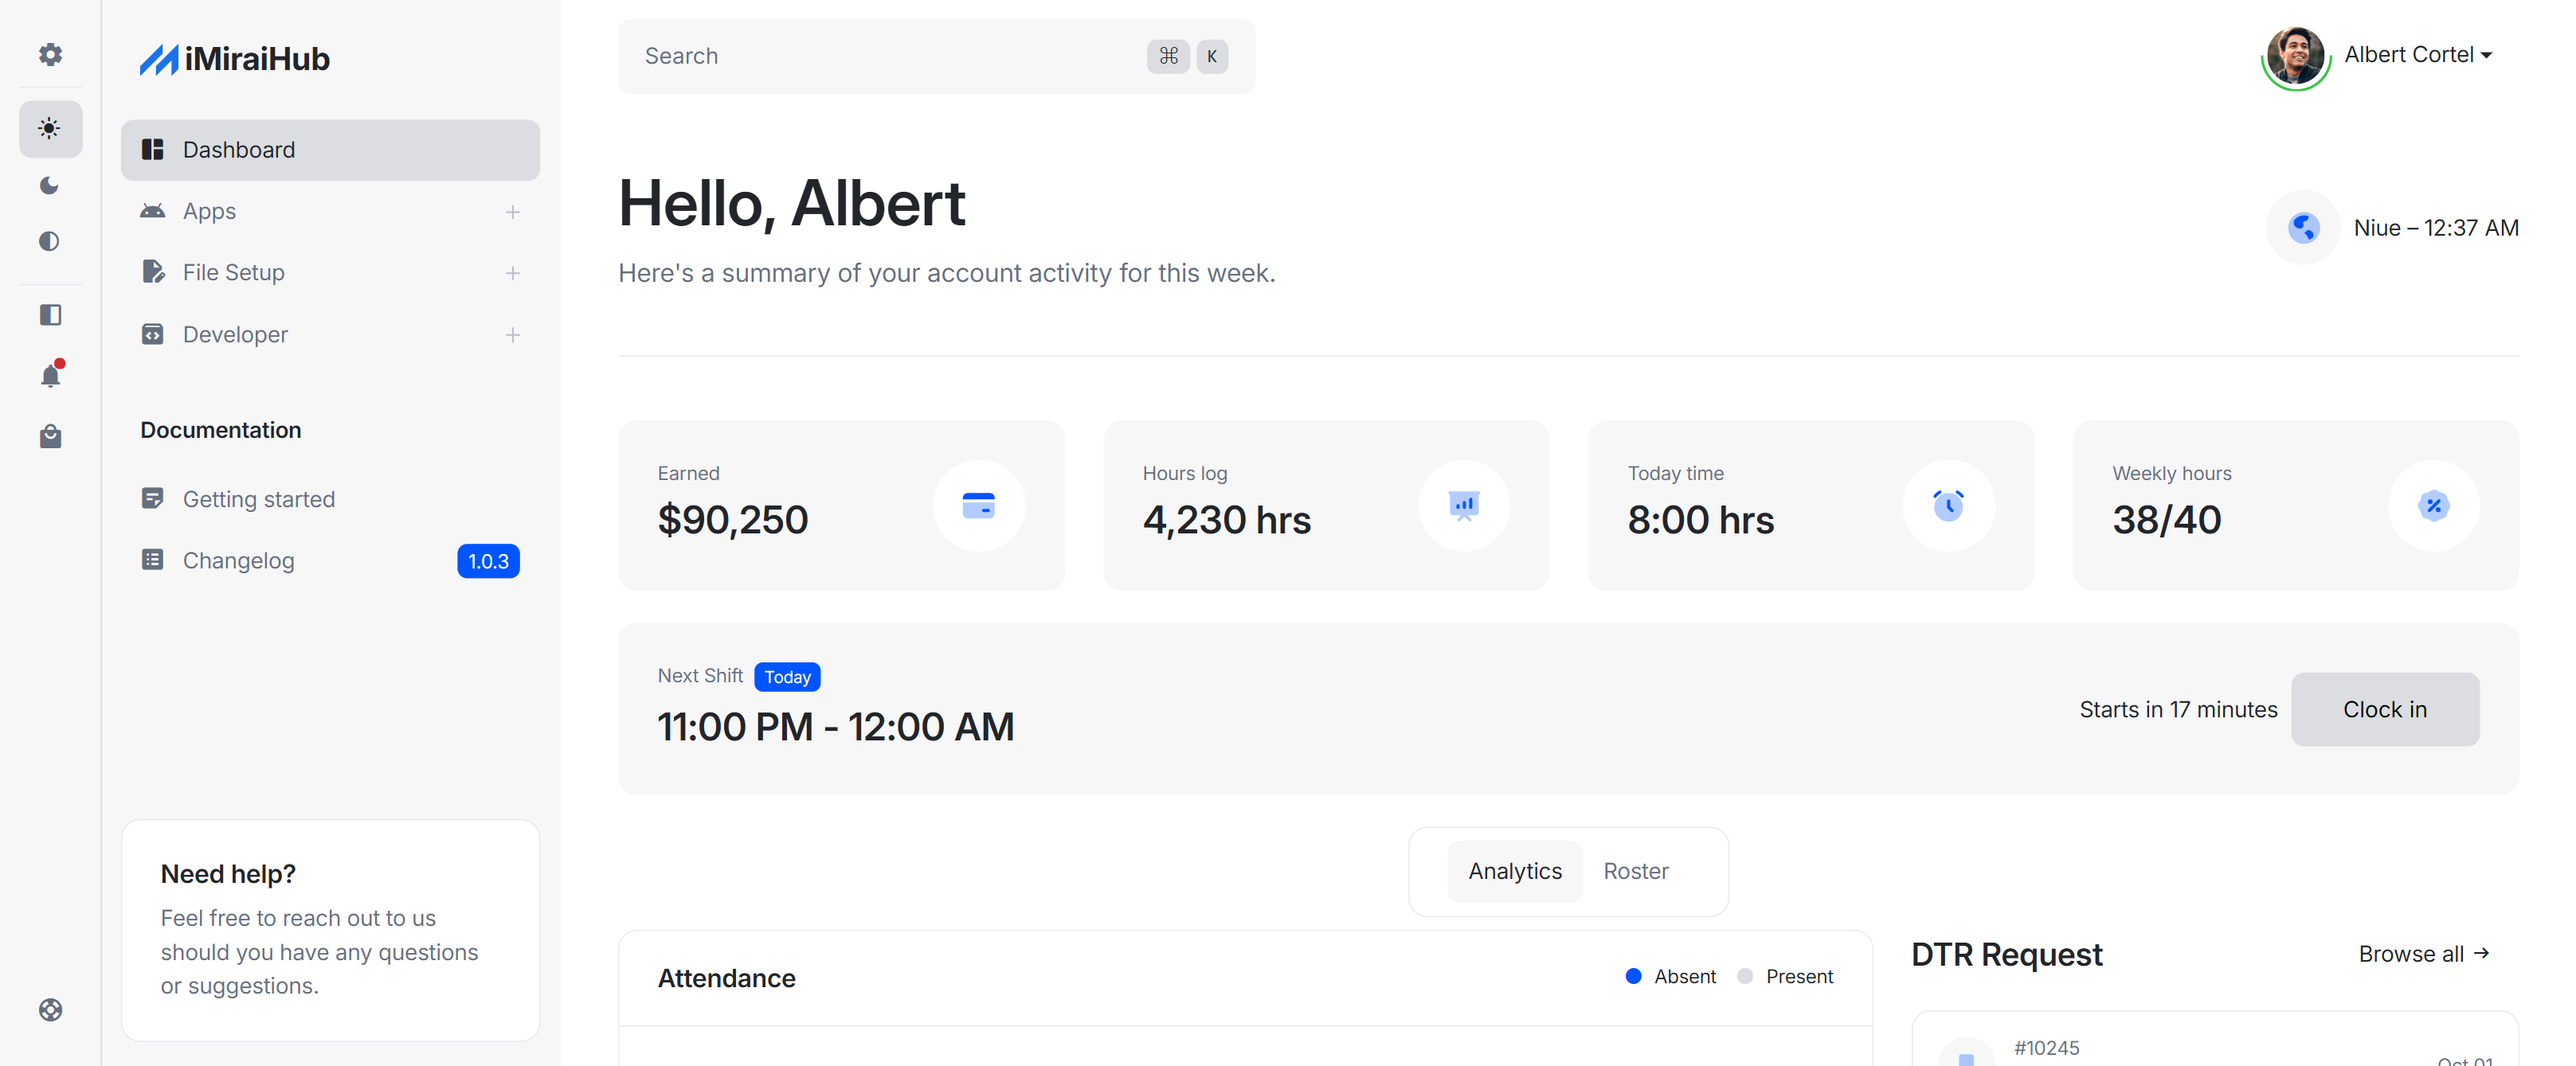The image size is (2576, 1066).
Task: Click into the Search input field
Action: 890,56
